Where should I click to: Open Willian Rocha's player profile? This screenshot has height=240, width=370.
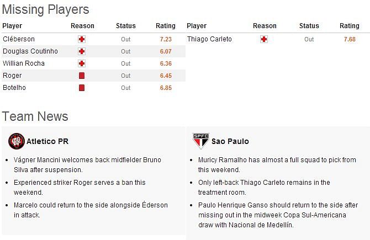pos(24,63)
